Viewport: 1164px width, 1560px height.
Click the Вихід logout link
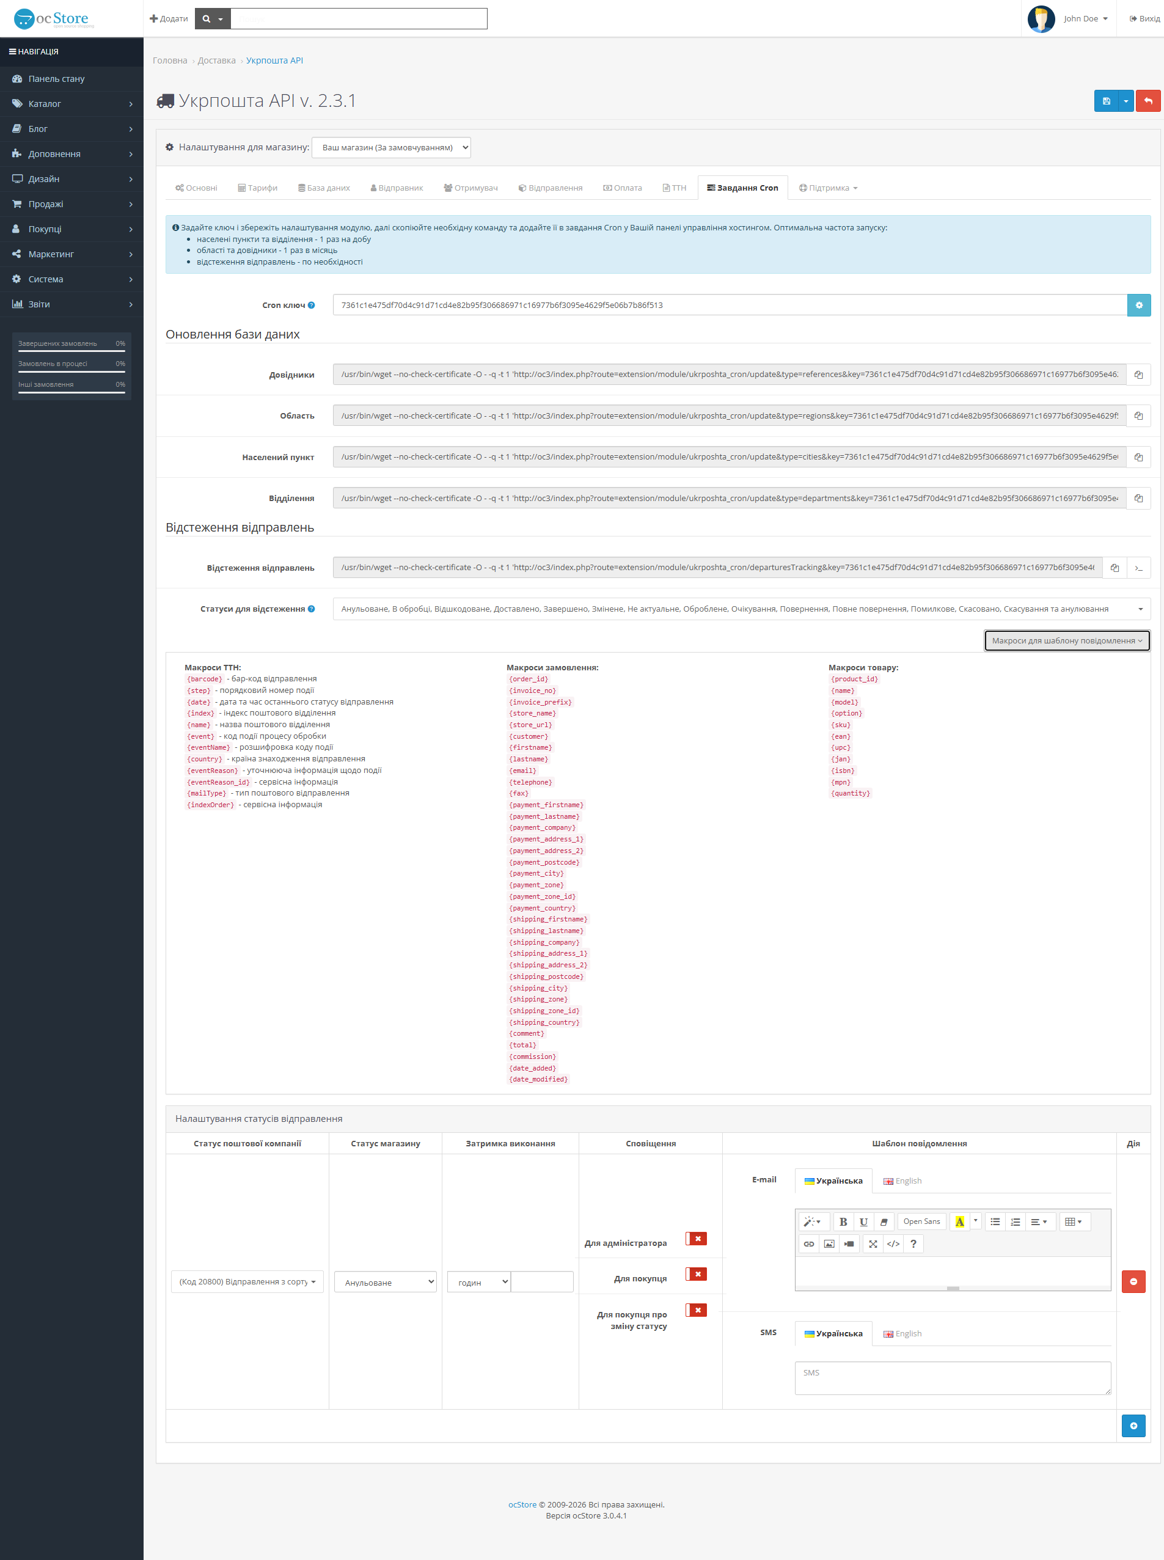(1144, 18)
